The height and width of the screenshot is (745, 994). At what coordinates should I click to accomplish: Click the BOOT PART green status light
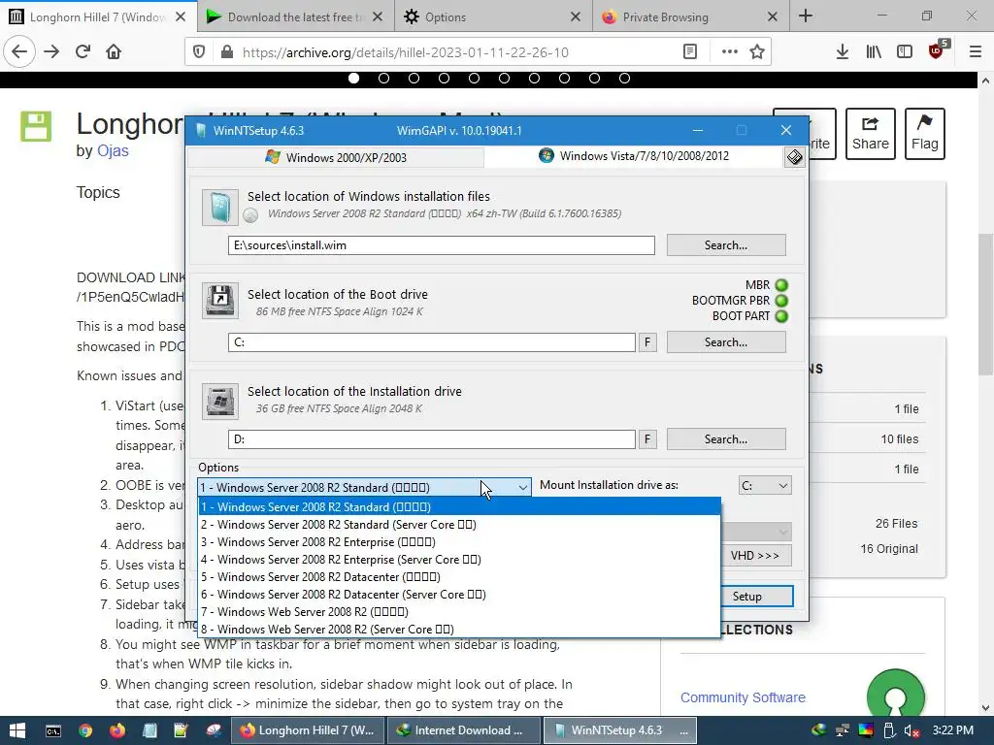781,315
